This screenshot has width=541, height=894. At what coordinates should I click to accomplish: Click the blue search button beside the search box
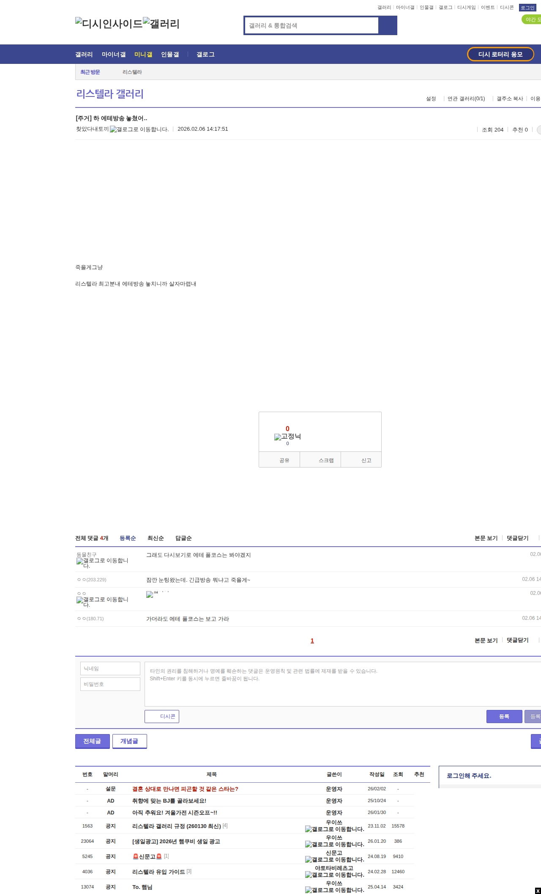(x=388, y=25)
